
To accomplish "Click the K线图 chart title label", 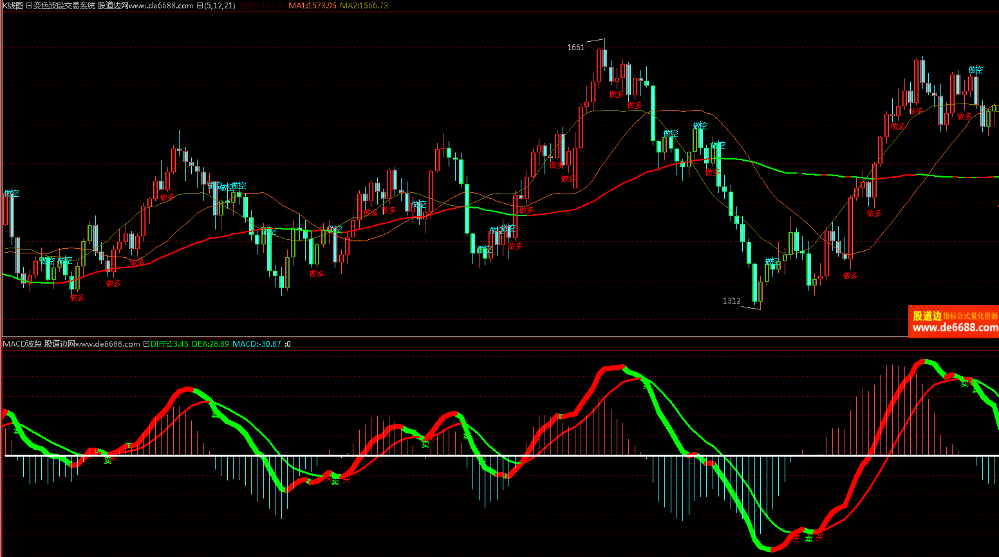I will pos(13,6).
